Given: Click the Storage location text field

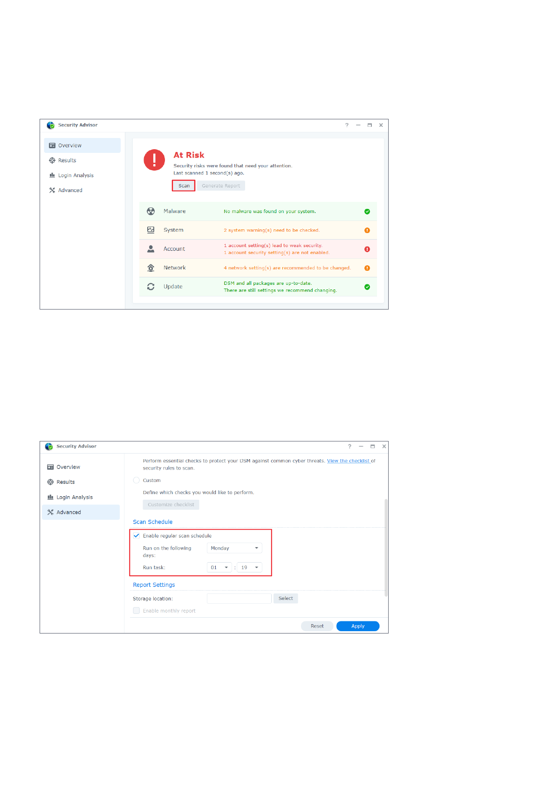Looking at the screenshot, I should pyautogui.click(x=239, y=599).
